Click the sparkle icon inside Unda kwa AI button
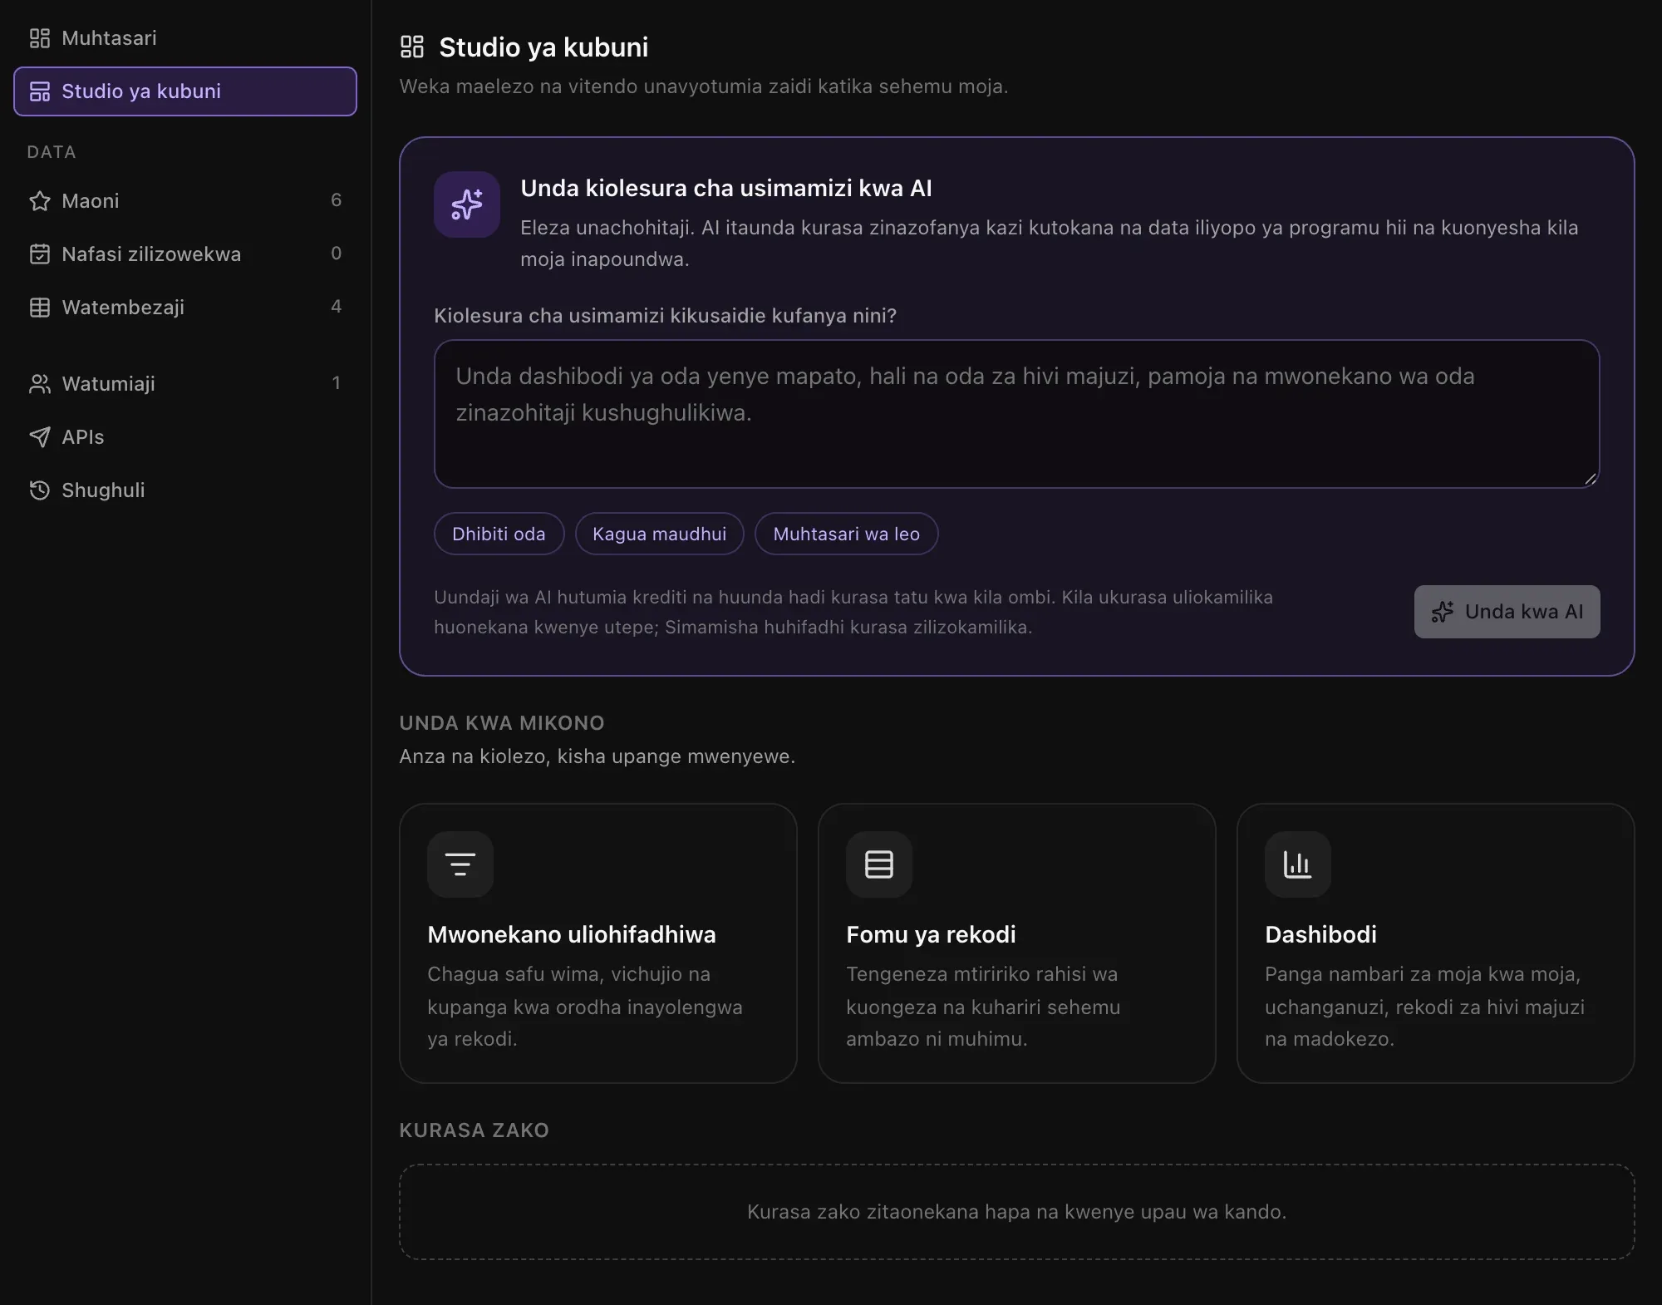 1443,612
